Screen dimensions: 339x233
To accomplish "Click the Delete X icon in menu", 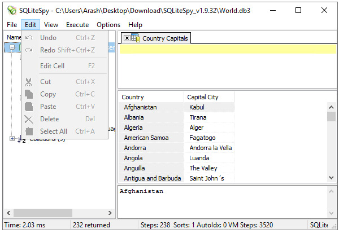I will pos(29,119).
